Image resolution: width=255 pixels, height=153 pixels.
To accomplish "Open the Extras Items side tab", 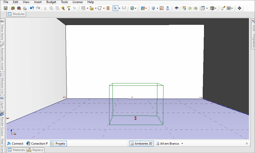I will [x=2, y=30].
